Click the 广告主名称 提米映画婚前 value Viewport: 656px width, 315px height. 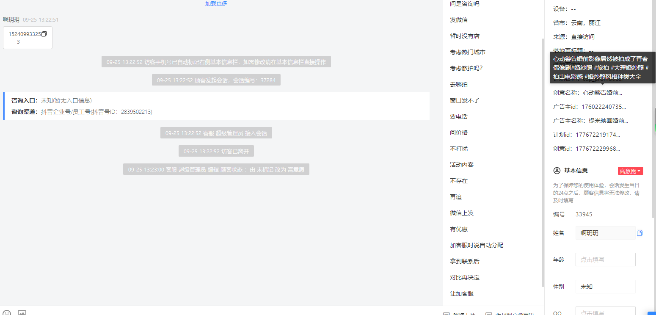coord(609,121)
